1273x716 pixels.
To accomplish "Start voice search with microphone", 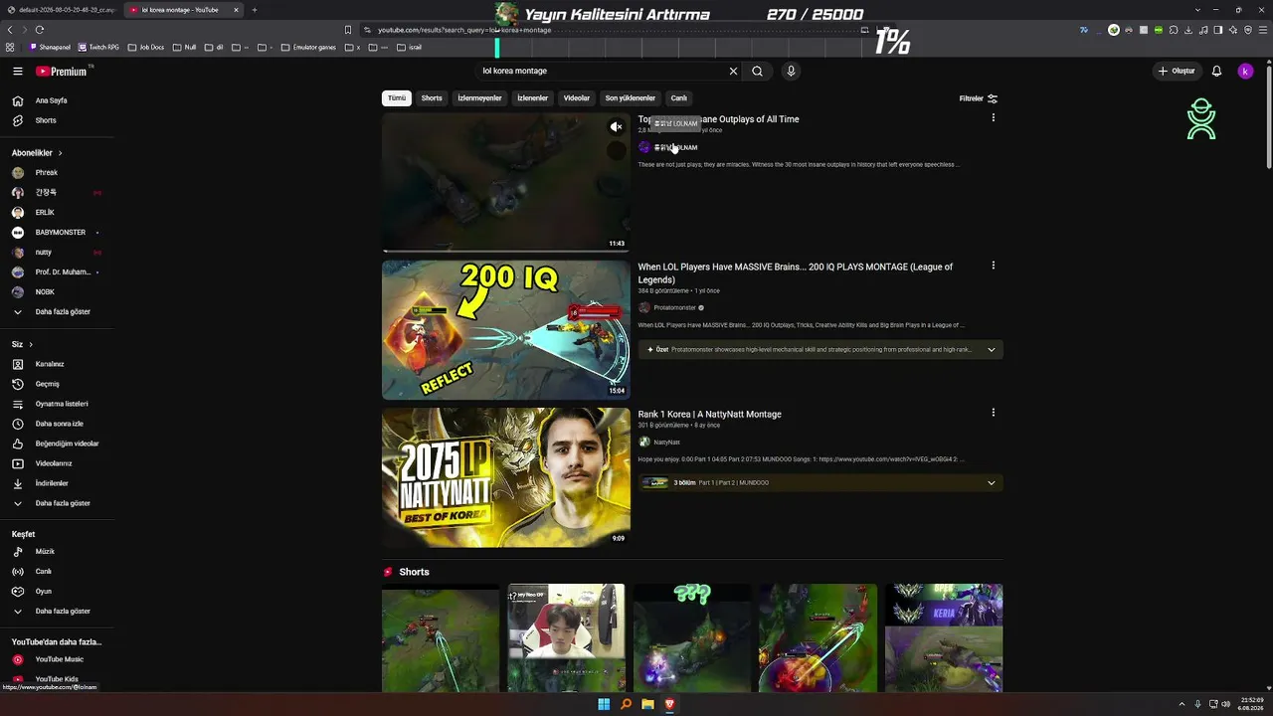I will coord(791,72).
